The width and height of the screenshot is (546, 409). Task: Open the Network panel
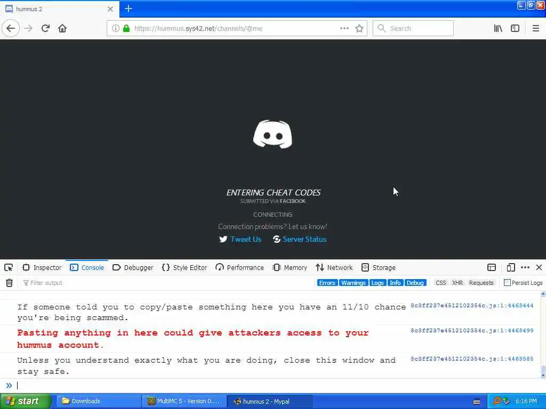[334, 267]
